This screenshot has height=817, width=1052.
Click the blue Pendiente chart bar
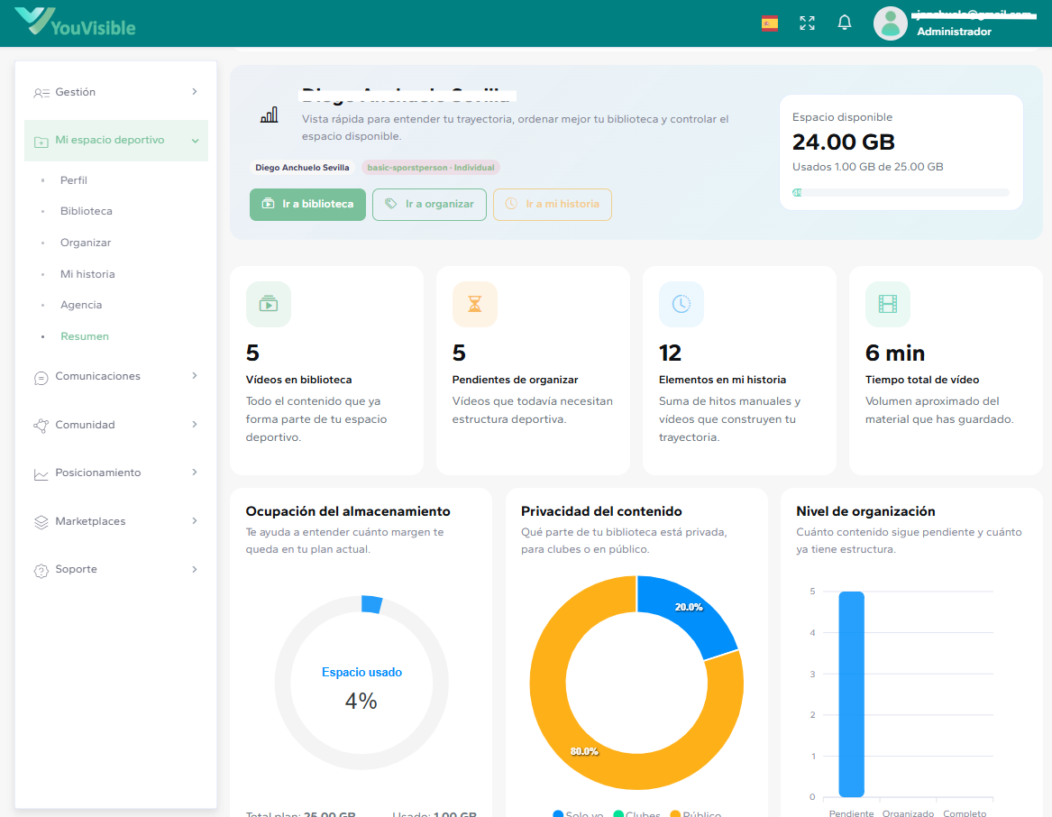[x=851, y=694]
